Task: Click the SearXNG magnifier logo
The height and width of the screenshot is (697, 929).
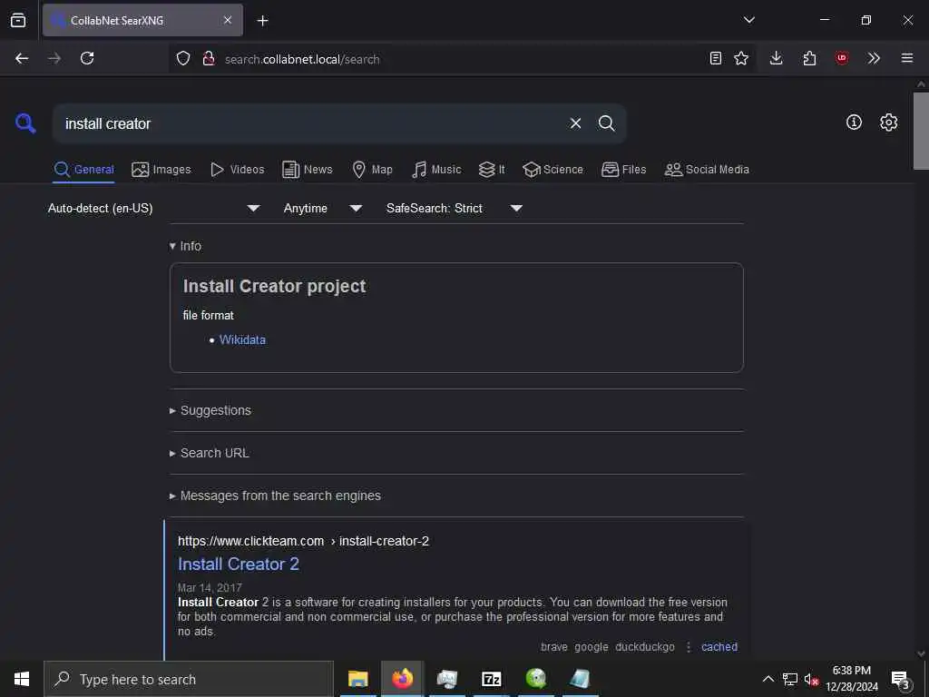Action: click(25, 123)
